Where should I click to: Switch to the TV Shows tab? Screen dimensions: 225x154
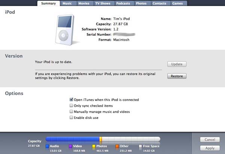[x=103, y=3]
